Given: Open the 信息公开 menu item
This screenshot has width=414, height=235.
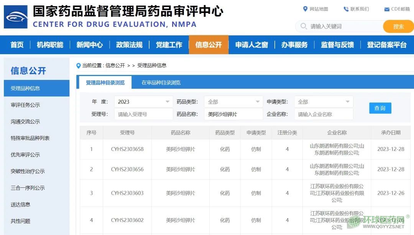Looking at the screenshot, I should pyautogui.click(x=209, y=45).
